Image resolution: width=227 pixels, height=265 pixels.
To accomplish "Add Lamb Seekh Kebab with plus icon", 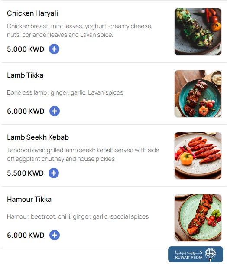I will coord(54,173).
